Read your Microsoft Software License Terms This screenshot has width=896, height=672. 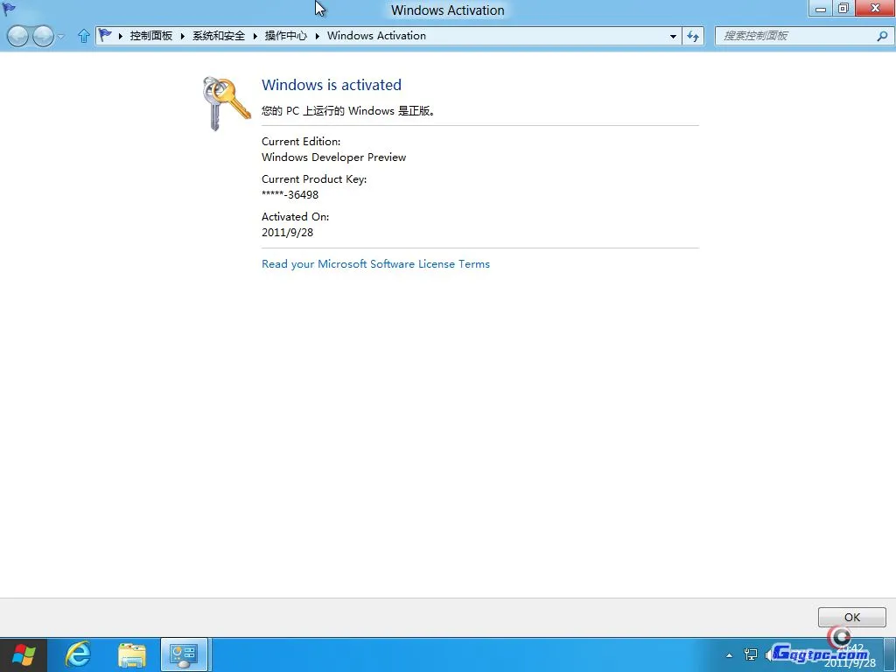point(375,264)
